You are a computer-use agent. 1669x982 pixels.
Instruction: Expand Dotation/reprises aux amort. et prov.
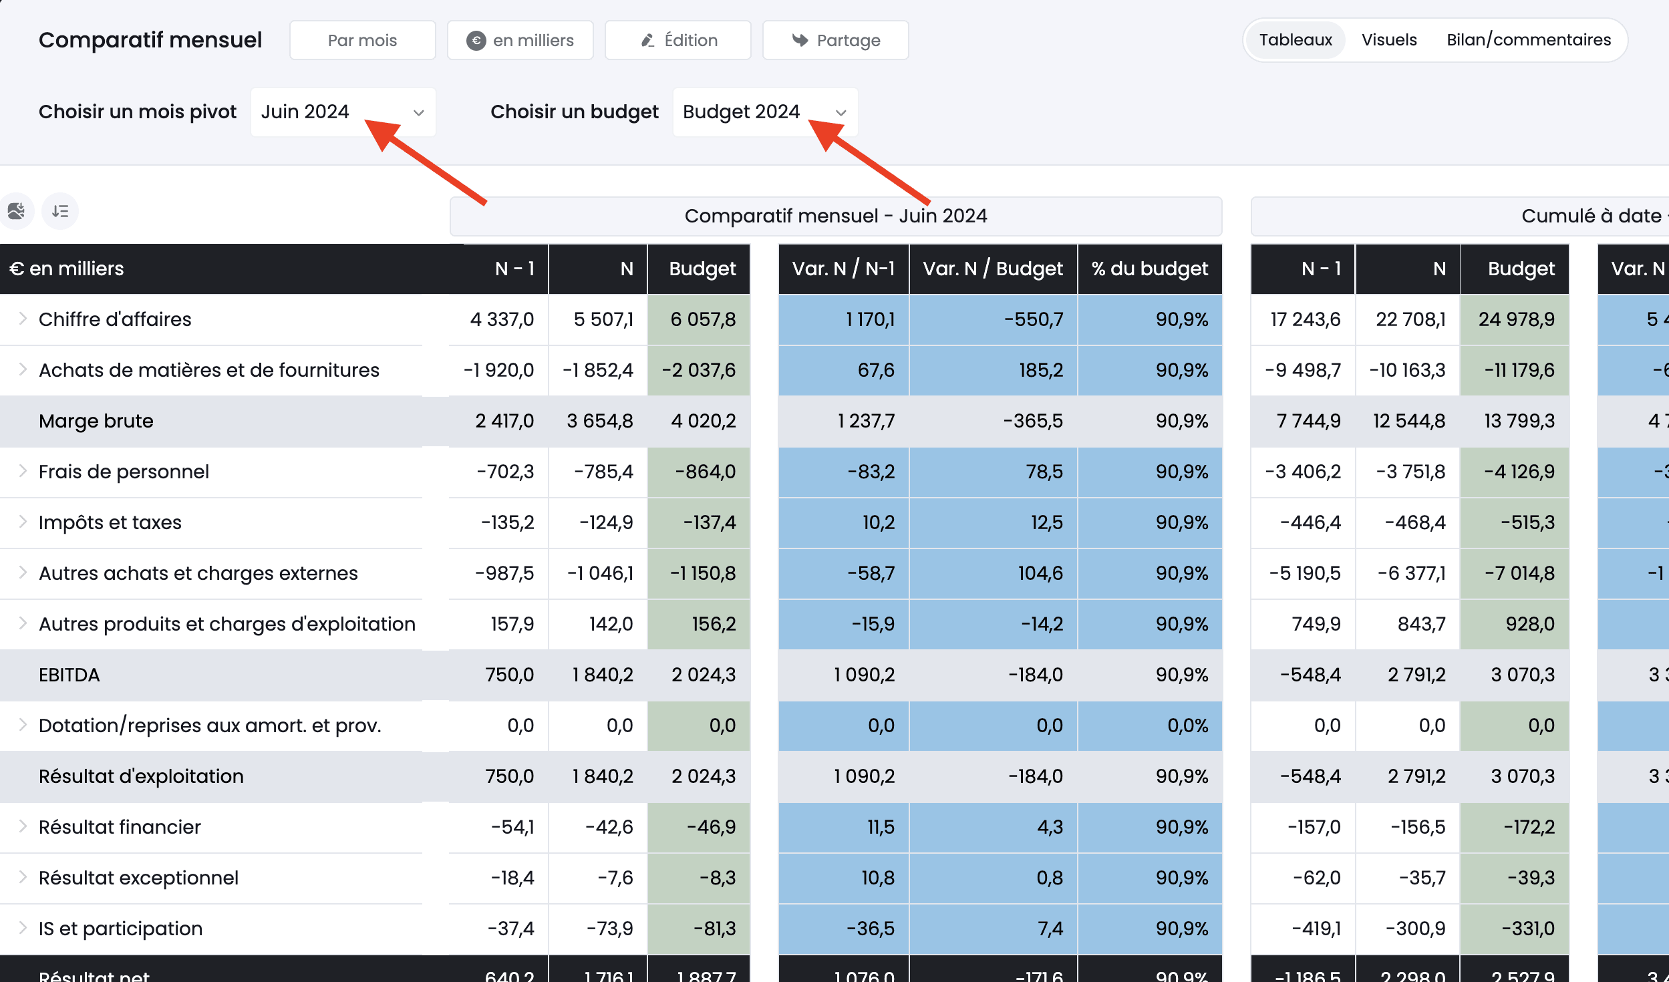23,725
